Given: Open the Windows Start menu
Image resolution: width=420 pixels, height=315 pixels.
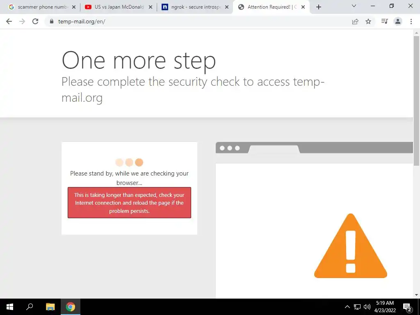Looking at the screenshot, I should (10, 307).
